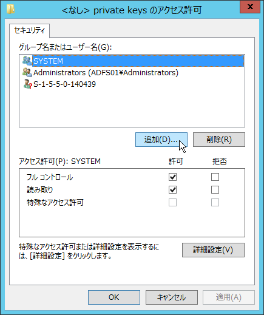Click the unknown SID user icon
264x315 pixels.
[x=27, y=84]
